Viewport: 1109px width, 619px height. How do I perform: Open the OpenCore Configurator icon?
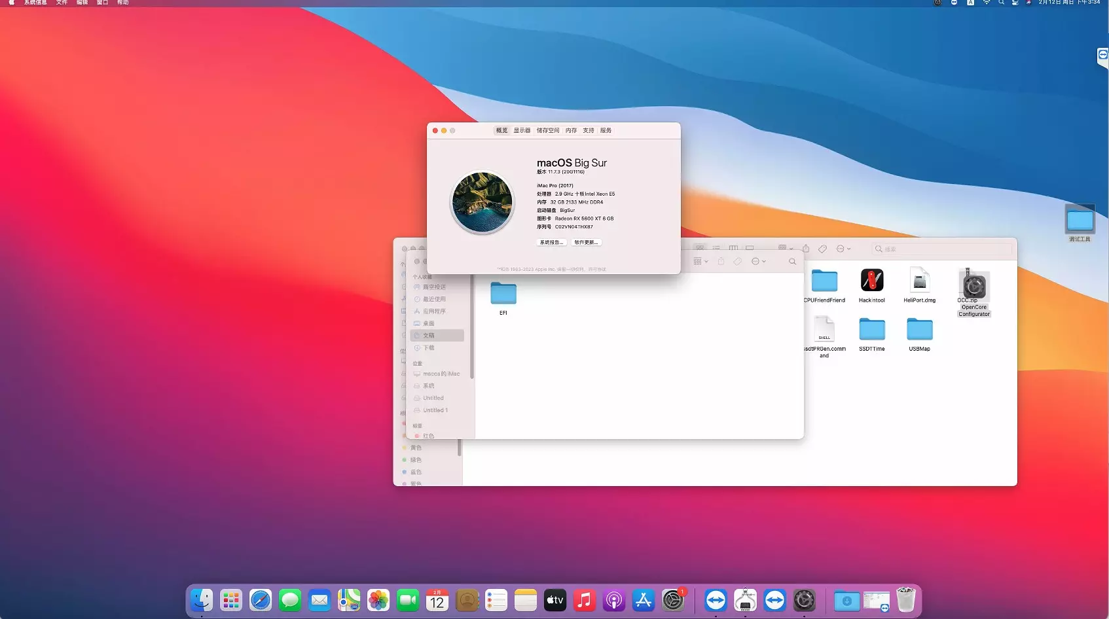973,287
